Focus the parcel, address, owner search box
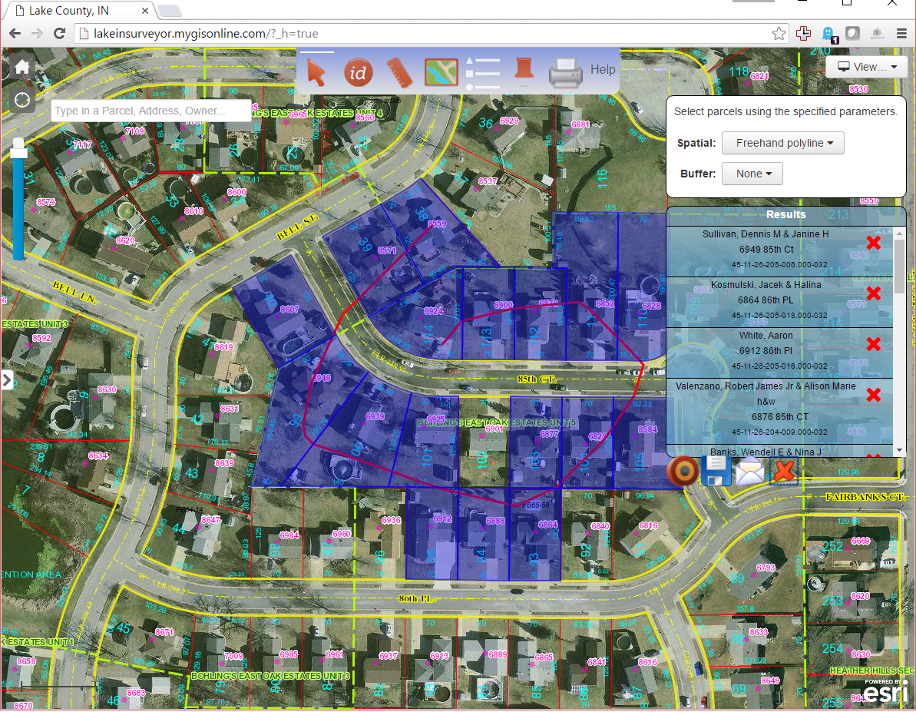 tap(150, 111)
